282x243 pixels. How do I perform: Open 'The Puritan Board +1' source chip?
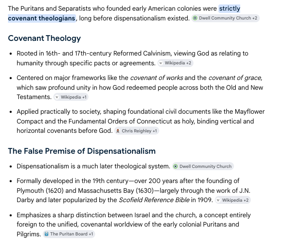[x=69, y=234]
